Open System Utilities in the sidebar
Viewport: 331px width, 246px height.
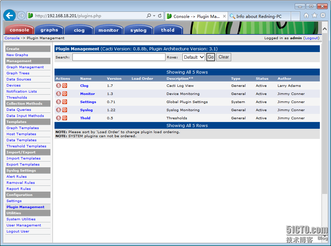point(21,219)
